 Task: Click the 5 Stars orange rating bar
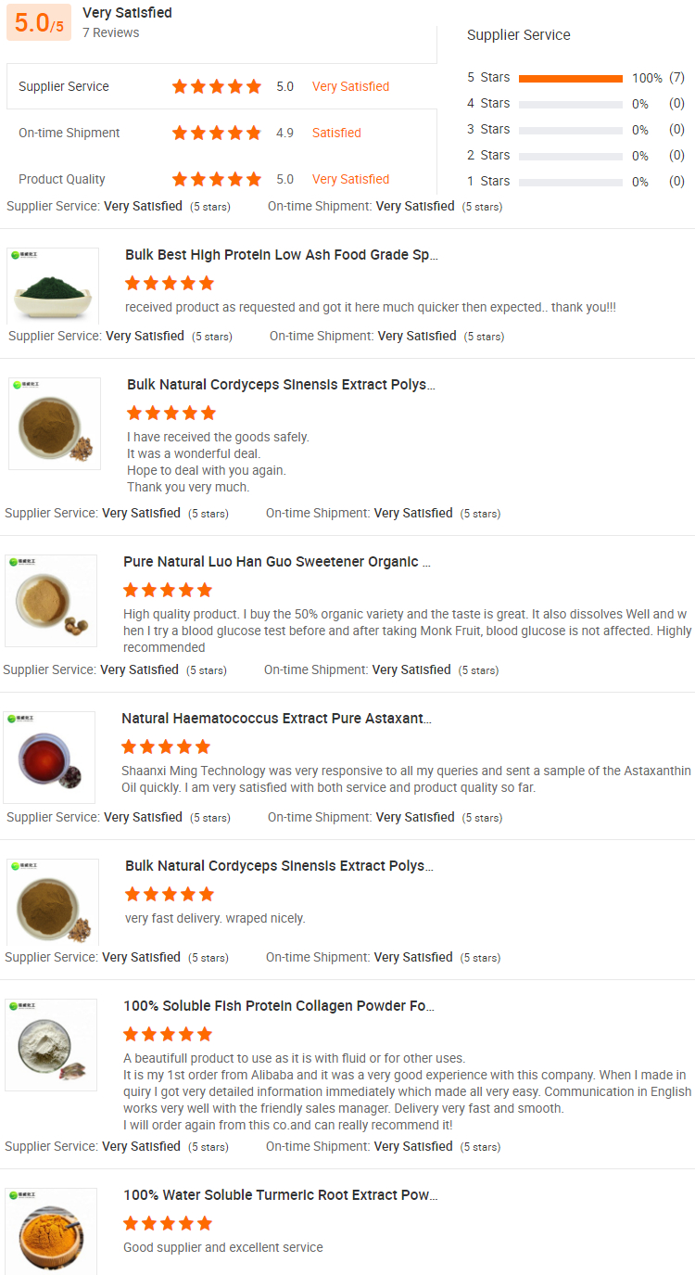coord(570,79)
